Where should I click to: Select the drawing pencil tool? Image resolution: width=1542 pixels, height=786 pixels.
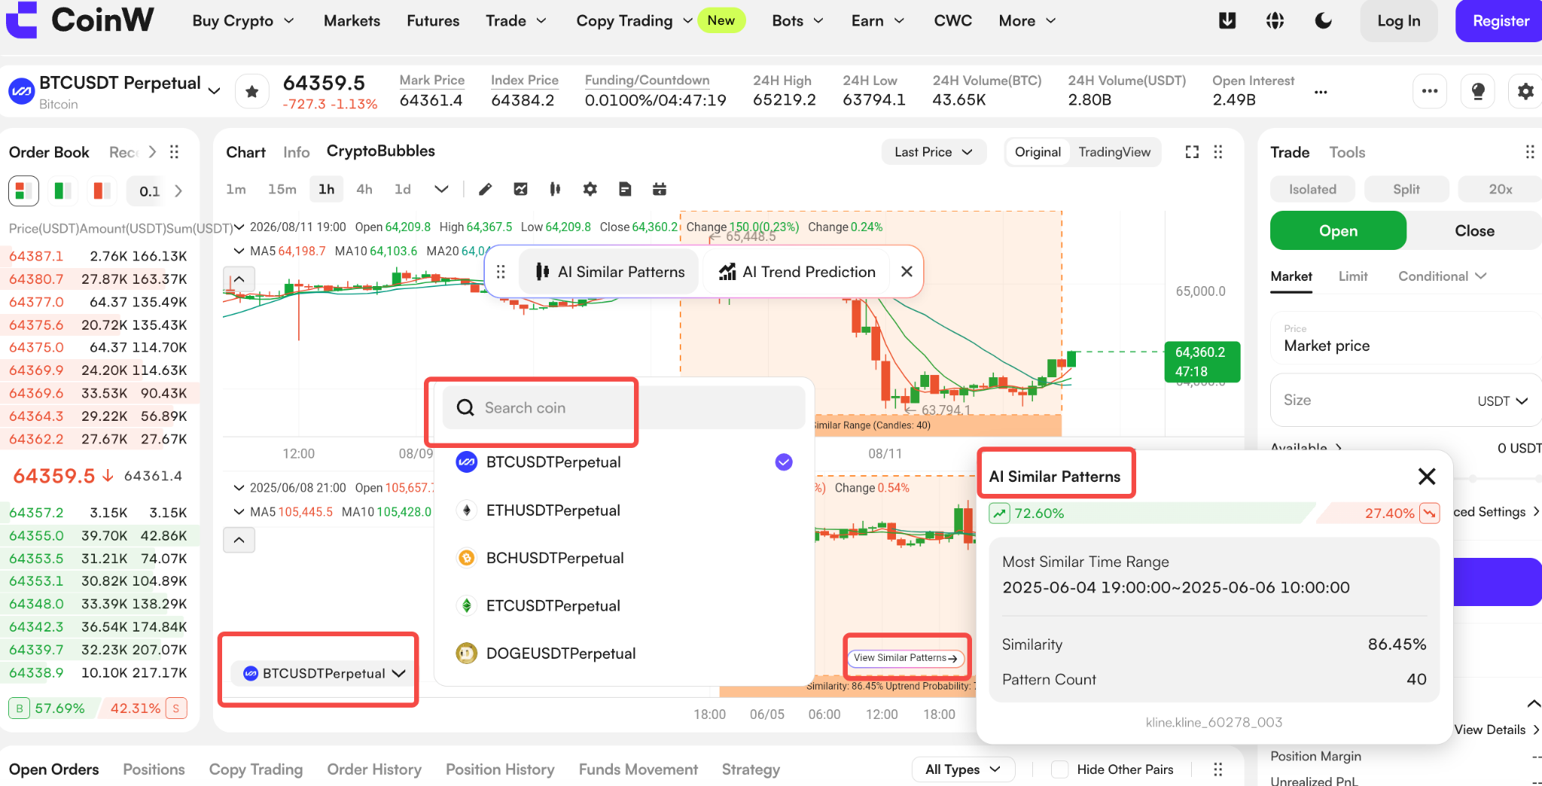click(x=486, y=189)
